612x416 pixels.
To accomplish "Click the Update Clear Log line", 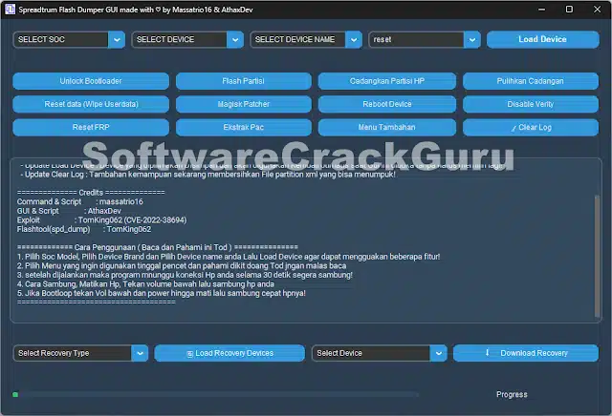I will [x=208, y=175].
